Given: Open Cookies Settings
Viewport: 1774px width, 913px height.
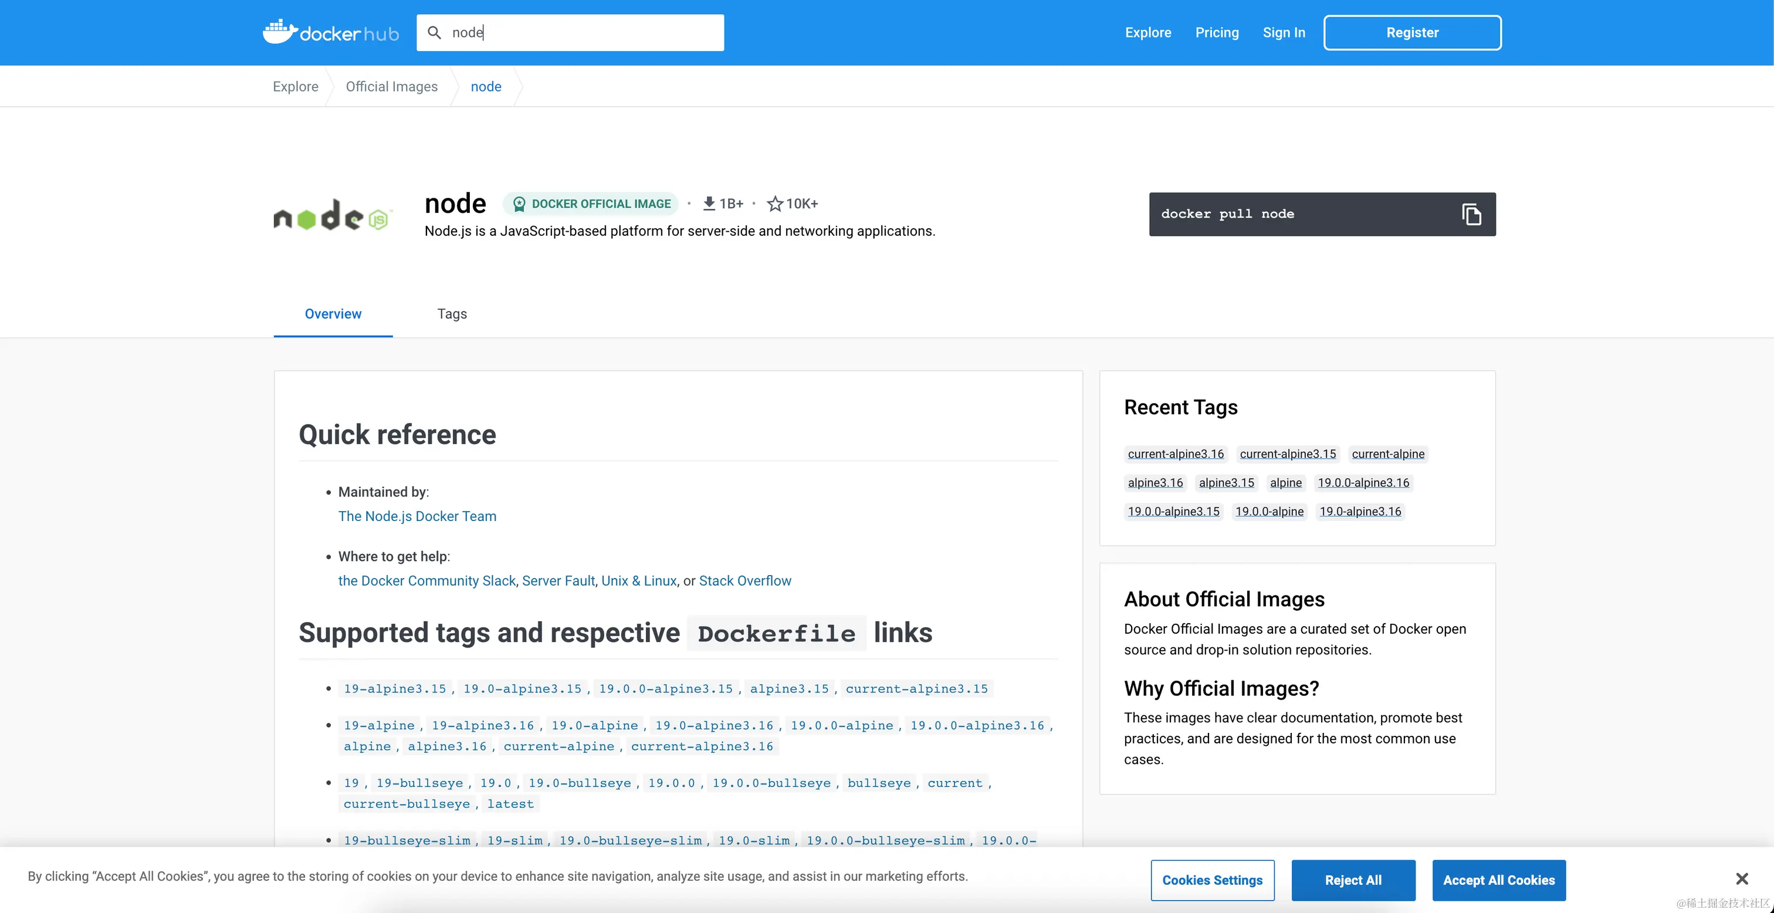Looking at the screenshot, I should coord(1211,880).
